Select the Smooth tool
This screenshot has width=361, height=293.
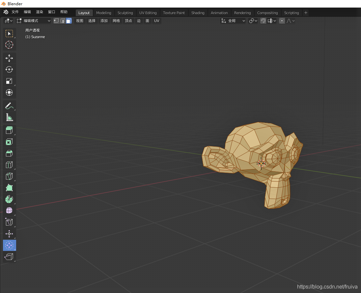pos(9,211)
